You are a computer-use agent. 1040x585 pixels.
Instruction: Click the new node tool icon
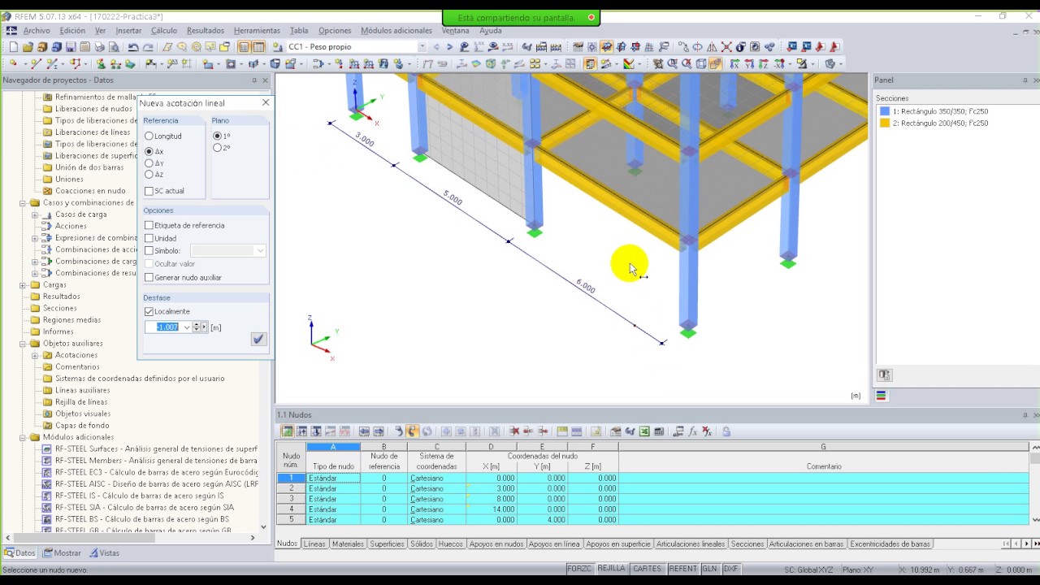[12, 63]
